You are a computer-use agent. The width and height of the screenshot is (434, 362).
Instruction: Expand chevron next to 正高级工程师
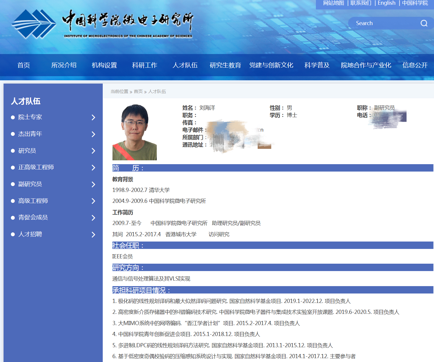click(93, 168)
